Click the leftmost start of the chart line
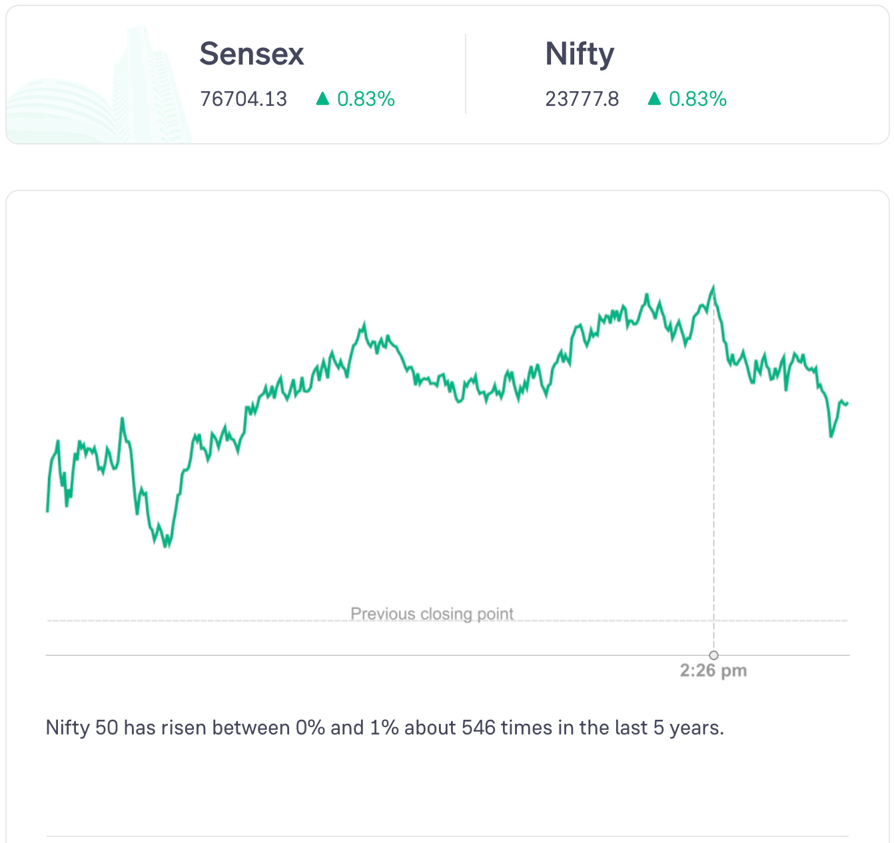 tap(47, 511)
